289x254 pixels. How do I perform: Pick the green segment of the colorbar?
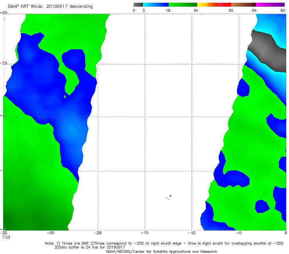click(x=183, y=5)
